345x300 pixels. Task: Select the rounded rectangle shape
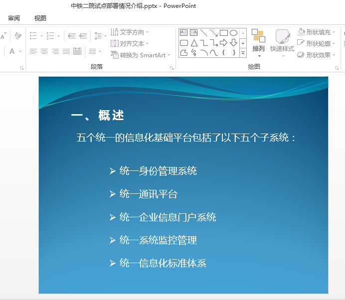[x=184, y=43]
